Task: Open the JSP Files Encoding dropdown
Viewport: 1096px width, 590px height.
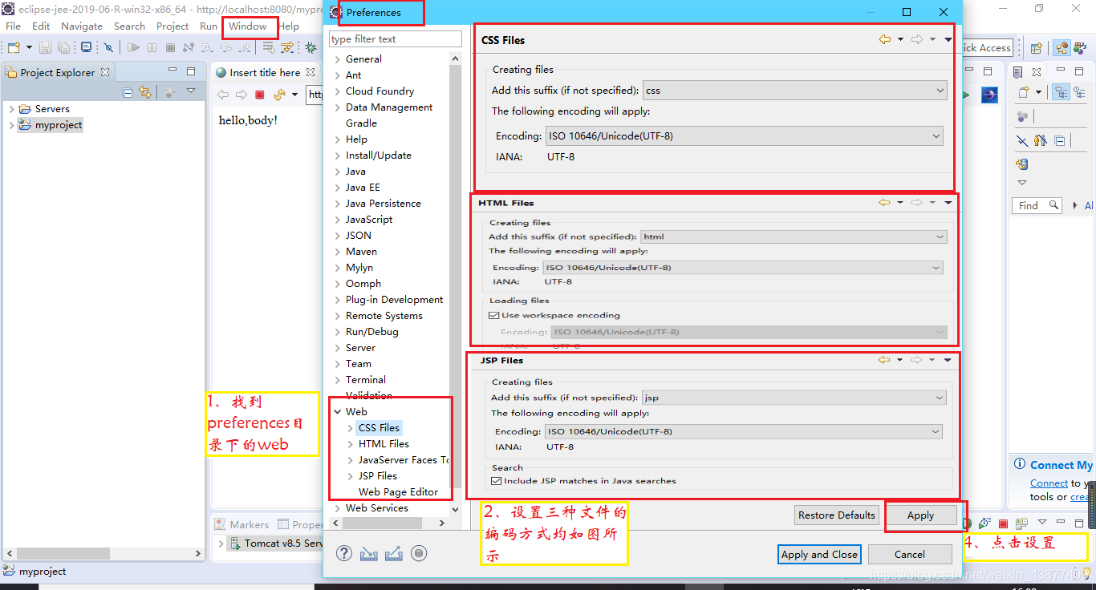Action: [x=744, y=431]
